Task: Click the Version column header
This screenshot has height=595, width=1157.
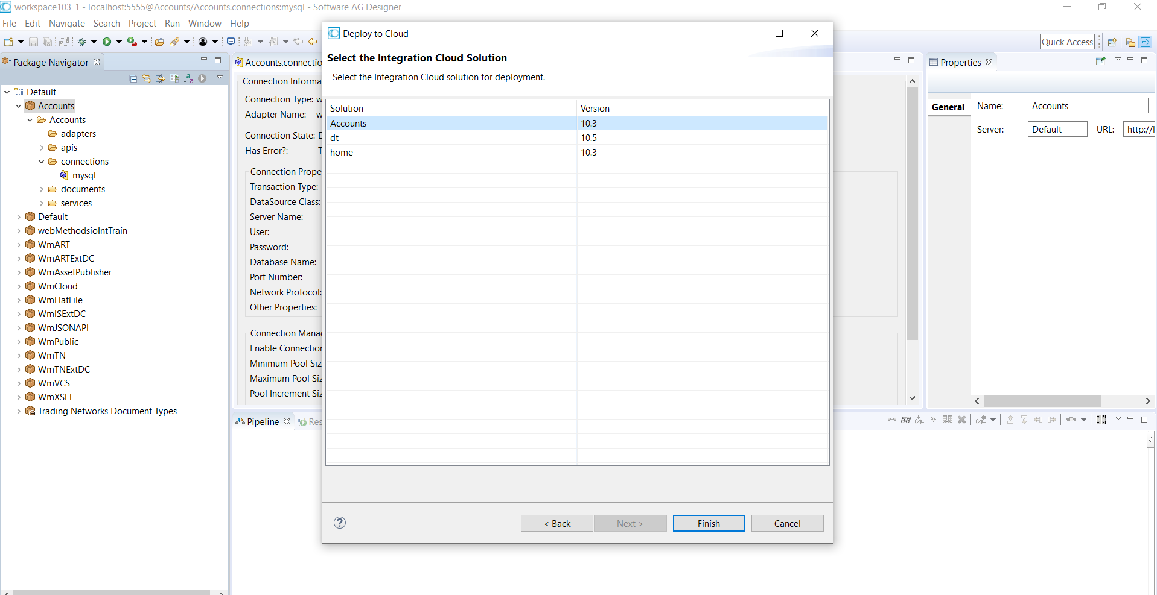Action: (703, 108)
